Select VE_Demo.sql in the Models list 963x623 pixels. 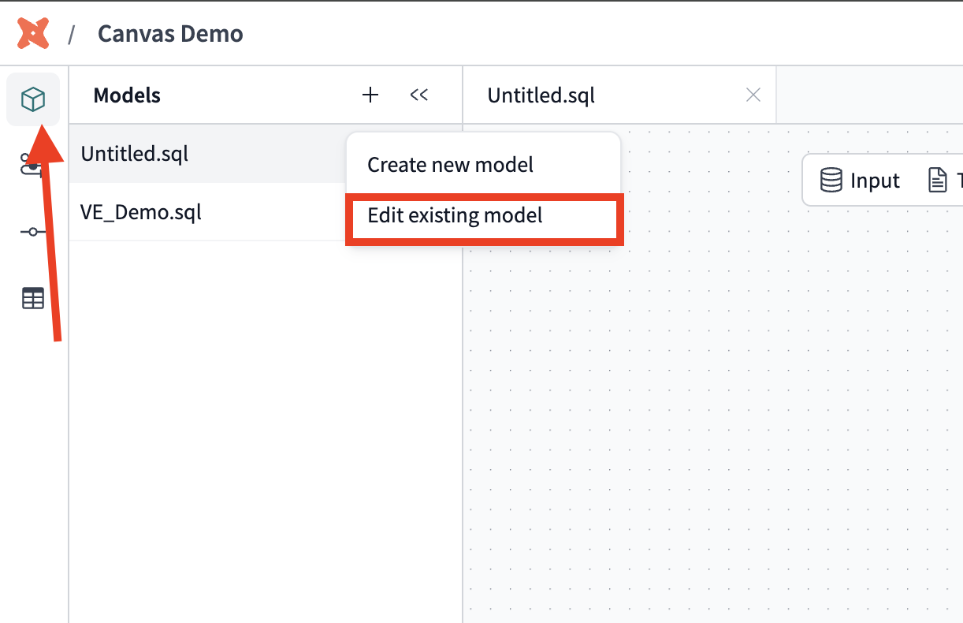point(141,212)
